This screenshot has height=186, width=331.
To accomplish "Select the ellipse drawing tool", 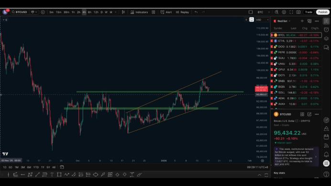I will tap(96, 175).
